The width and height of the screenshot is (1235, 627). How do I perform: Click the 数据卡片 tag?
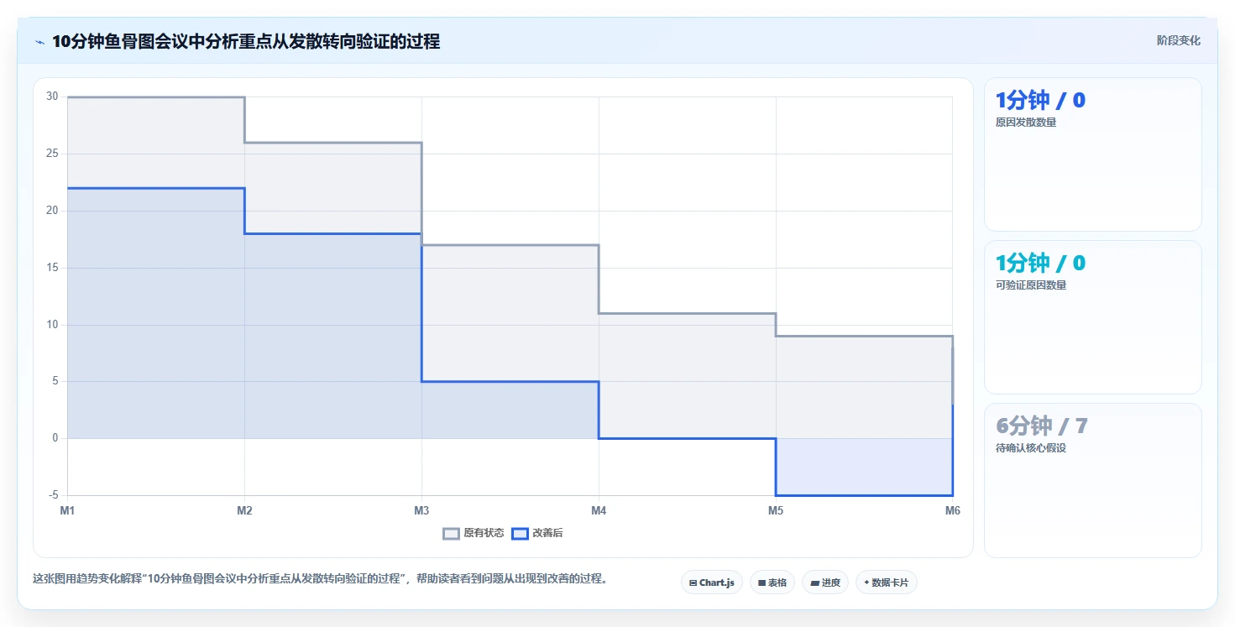pos(887,583)
